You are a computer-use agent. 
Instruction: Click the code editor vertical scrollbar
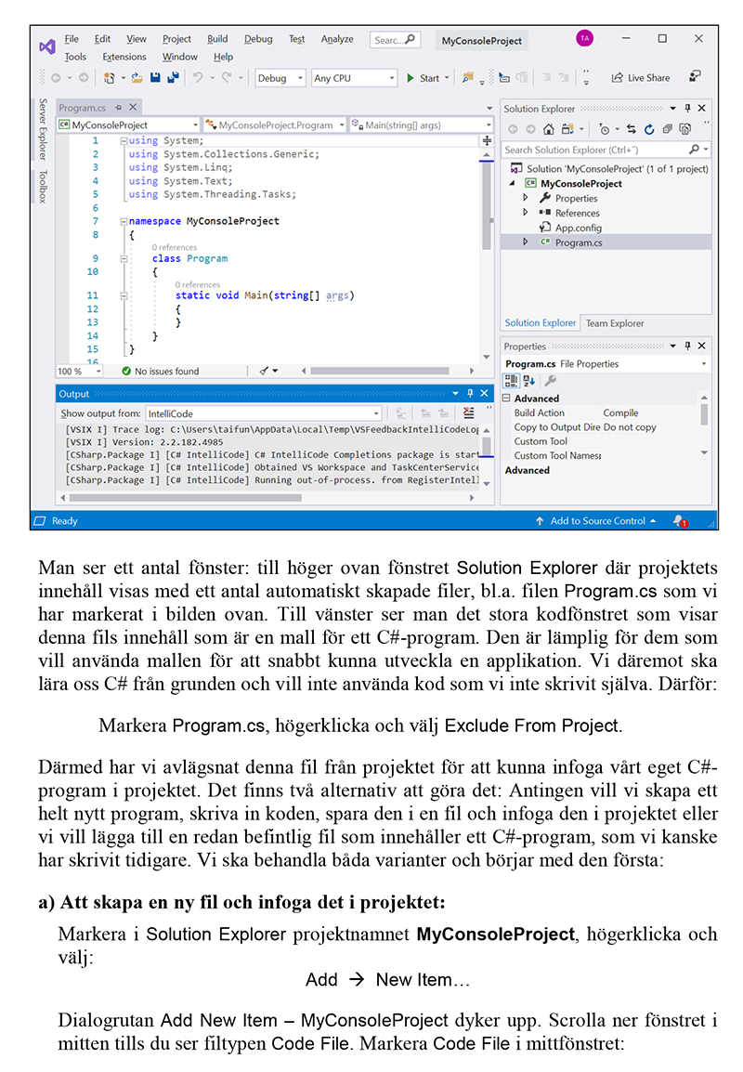pyautogui.click(x=487, y=206)
